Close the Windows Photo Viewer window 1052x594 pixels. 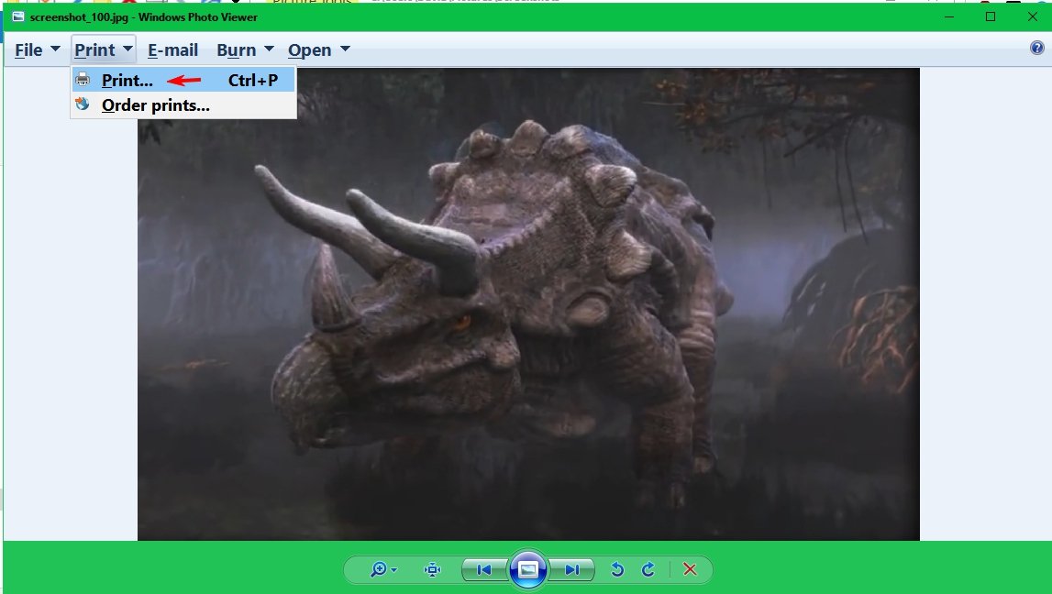[x=1033, y=16]
